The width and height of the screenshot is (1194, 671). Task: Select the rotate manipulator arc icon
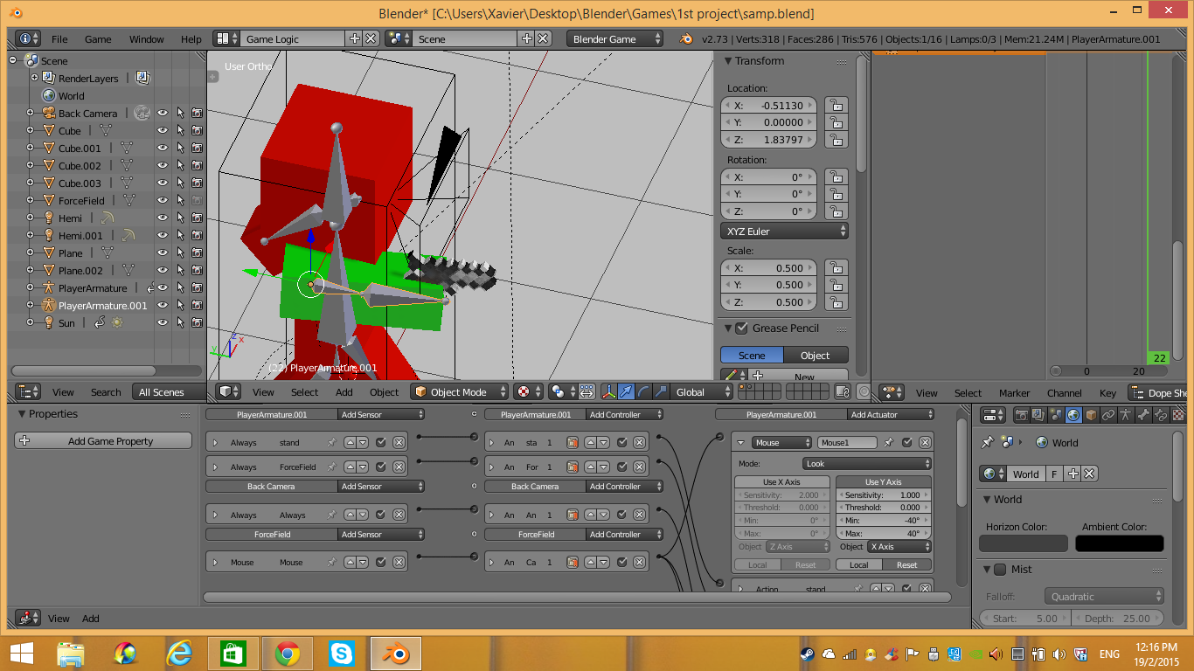click(643, 392)
